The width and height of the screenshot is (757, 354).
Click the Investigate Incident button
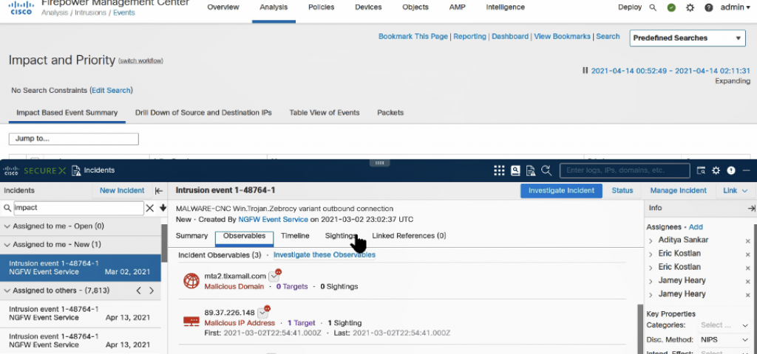tap(561, 191)
